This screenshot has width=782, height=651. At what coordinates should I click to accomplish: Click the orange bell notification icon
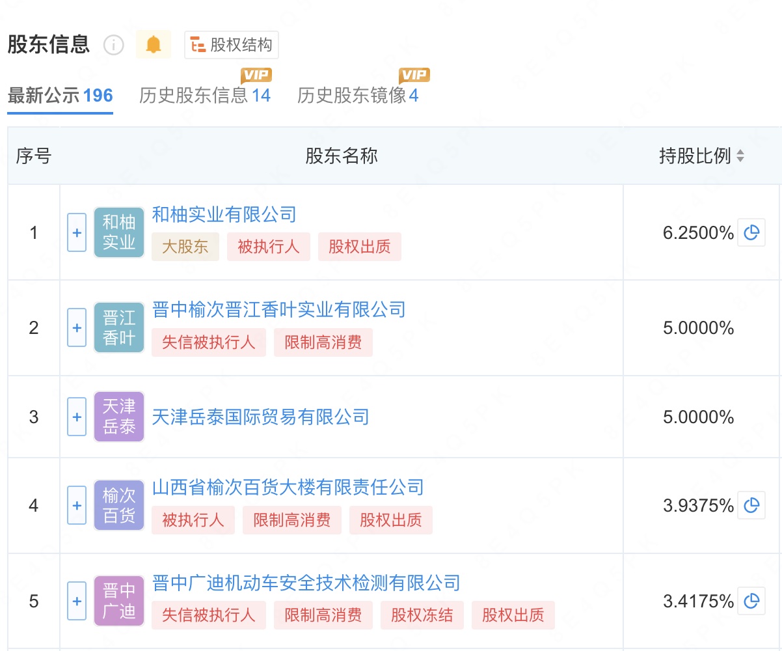pyautogui.click(x=153, y=45)
